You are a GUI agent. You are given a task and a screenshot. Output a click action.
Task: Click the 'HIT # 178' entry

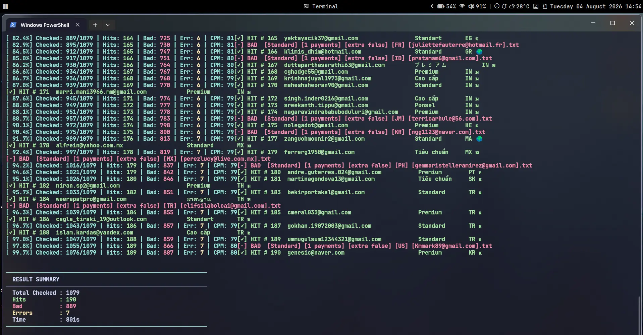point(34,145)
